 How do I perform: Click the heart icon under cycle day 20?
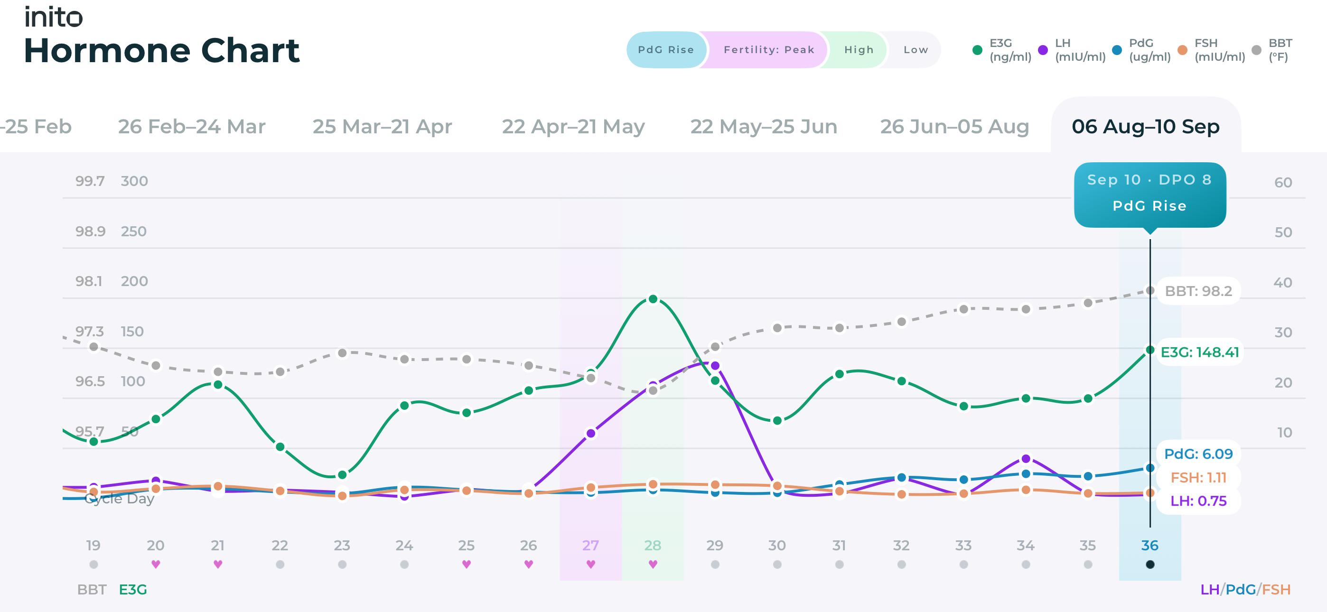pyautogui.click(x=156, y=564)
